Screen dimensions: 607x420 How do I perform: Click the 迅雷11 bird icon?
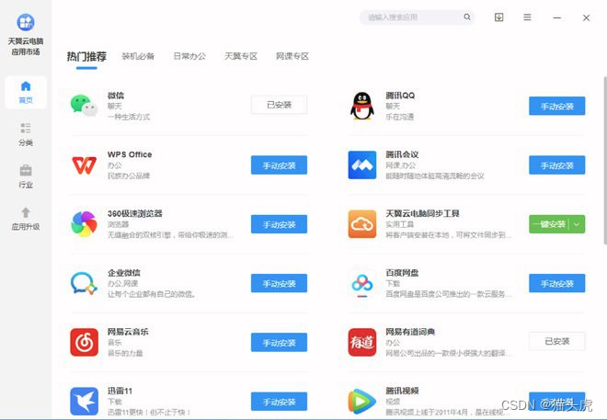pyautogui.click(x=84, y=402)
